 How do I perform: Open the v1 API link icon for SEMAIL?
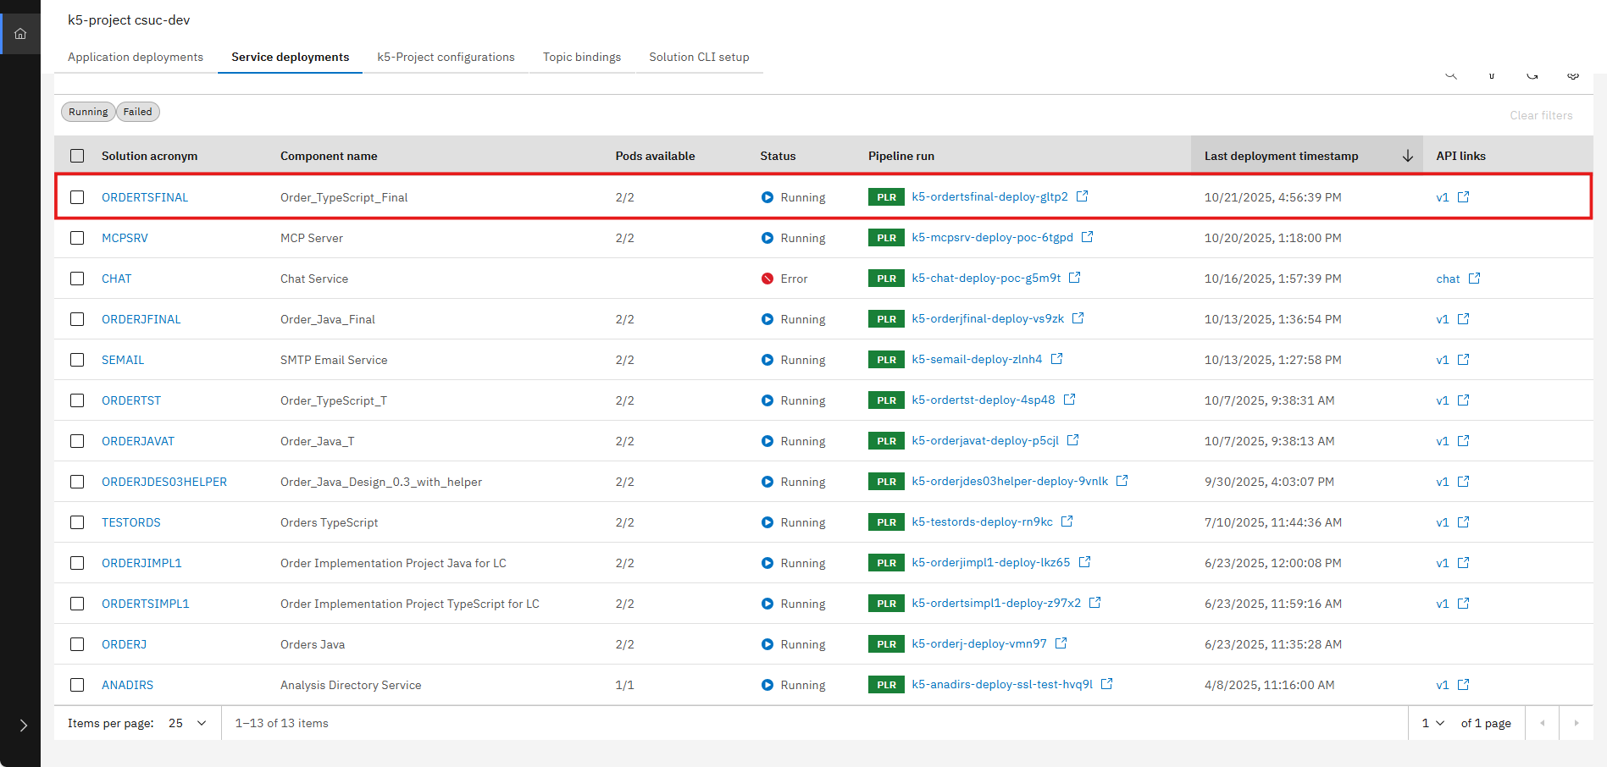(x=1464, y=359)
